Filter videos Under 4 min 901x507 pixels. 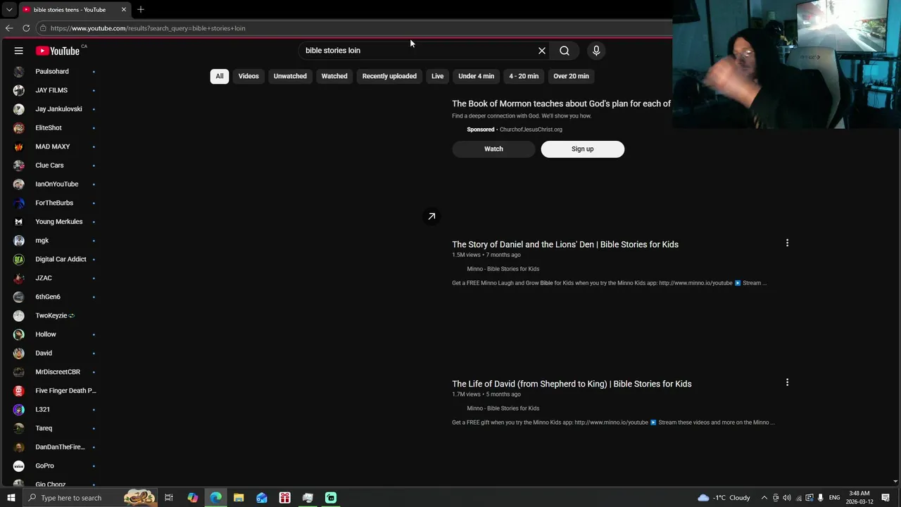click(x=477, y=76)
